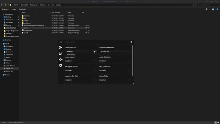Click Games (D:) in the address breadcrumb
Viewport: 220px width, 124px height.
(x=24, y=5)
